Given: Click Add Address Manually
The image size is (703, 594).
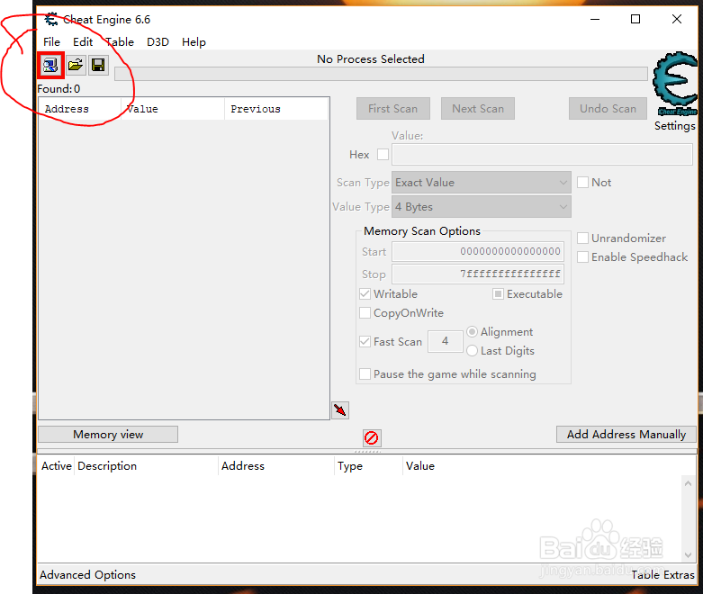Looking at the screenshot, I should (x=626, y=435).
